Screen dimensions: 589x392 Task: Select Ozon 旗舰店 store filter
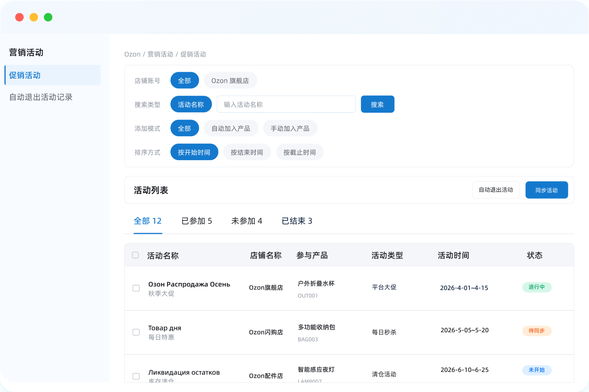point(230,80)
